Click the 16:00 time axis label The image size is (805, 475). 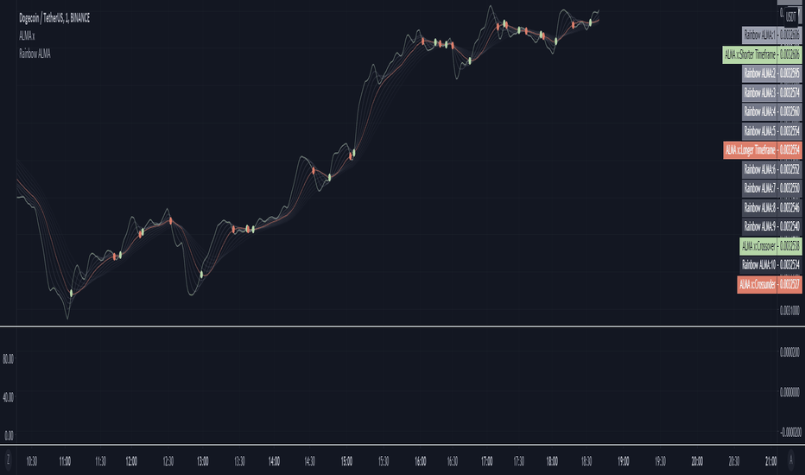(x=421, y=462)
